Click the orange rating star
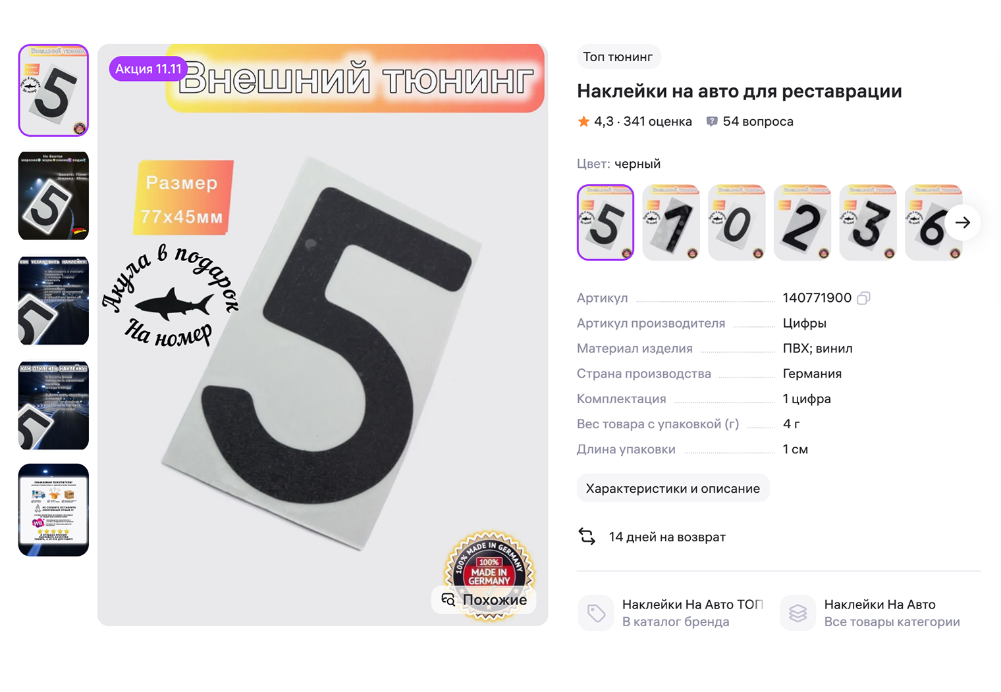The height and width of the screenshot is (692, 1001). click(583, 121)
